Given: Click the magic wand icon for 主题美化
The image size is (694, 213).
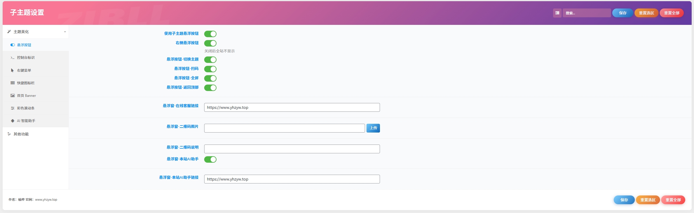Looking at the screenshot, I should (9, 32).
